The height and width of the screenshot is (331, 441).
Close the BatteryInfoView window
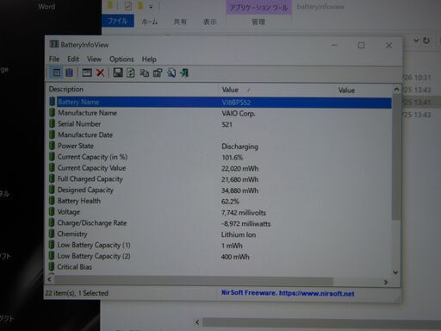click(388, 46)
